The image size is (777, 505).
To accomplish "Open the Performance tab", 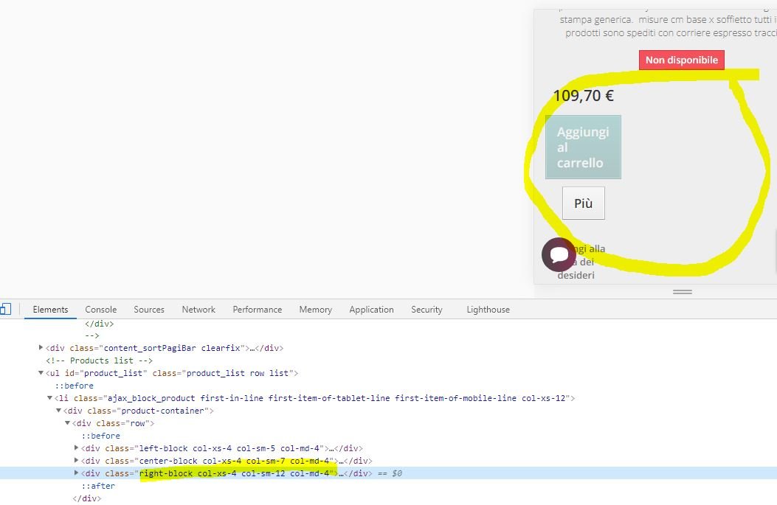I will coord(258,310).
